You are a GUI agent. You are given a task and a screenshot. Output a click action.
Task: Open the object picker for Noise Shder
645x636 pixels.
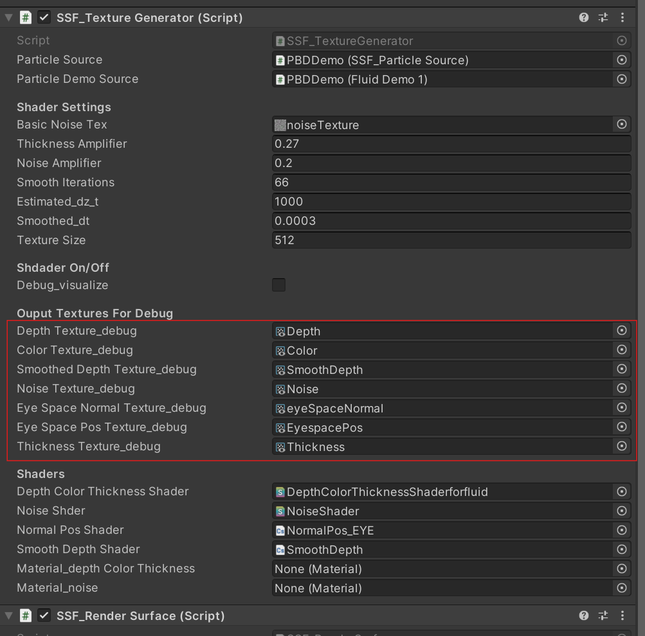click(621, 511)
